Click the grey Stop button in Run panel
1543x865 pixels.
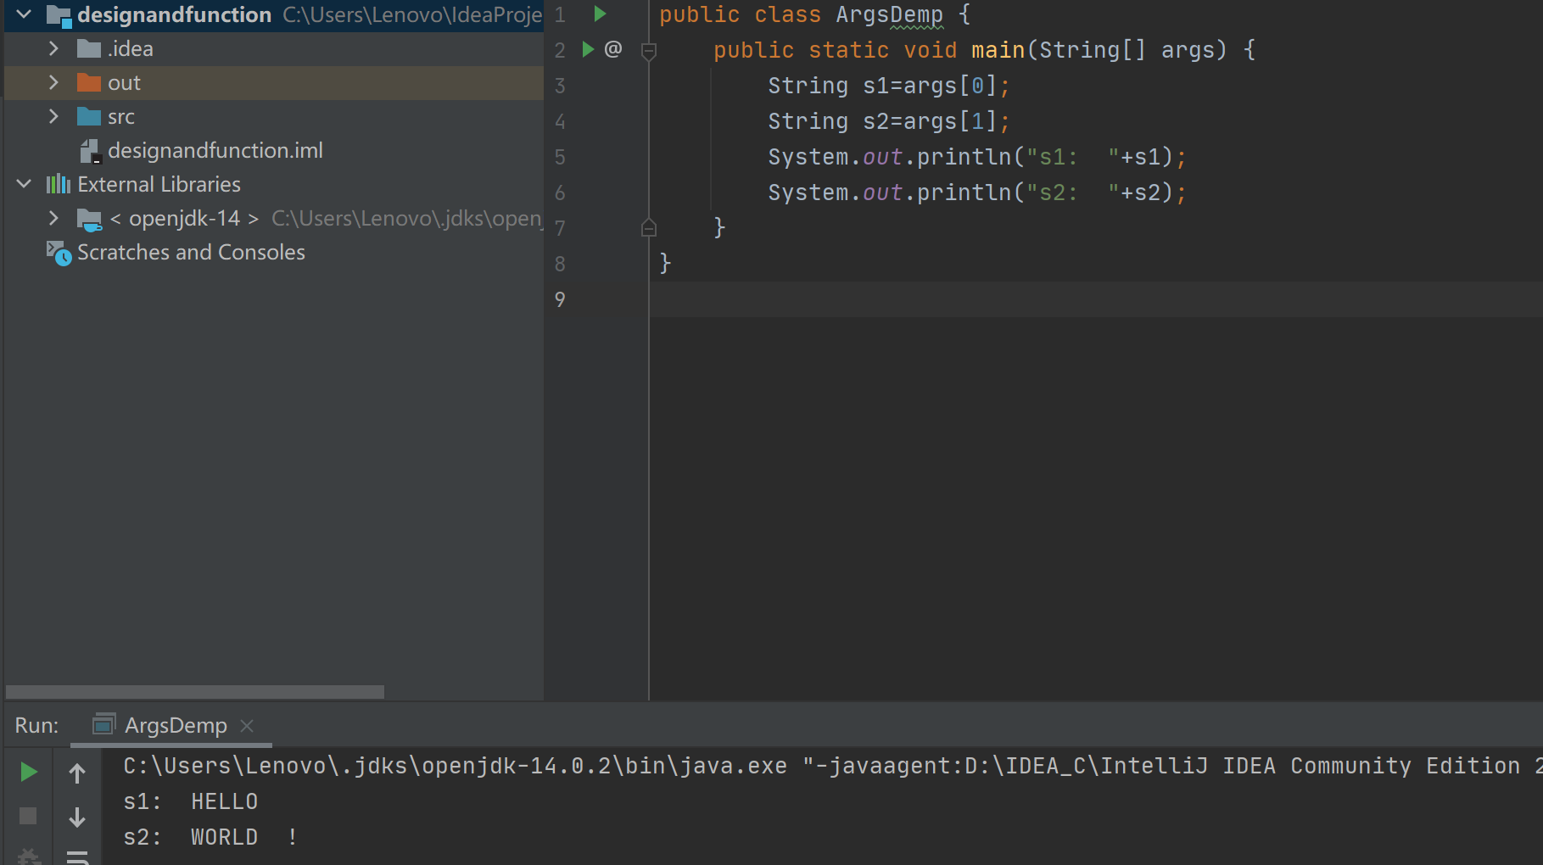28,816
